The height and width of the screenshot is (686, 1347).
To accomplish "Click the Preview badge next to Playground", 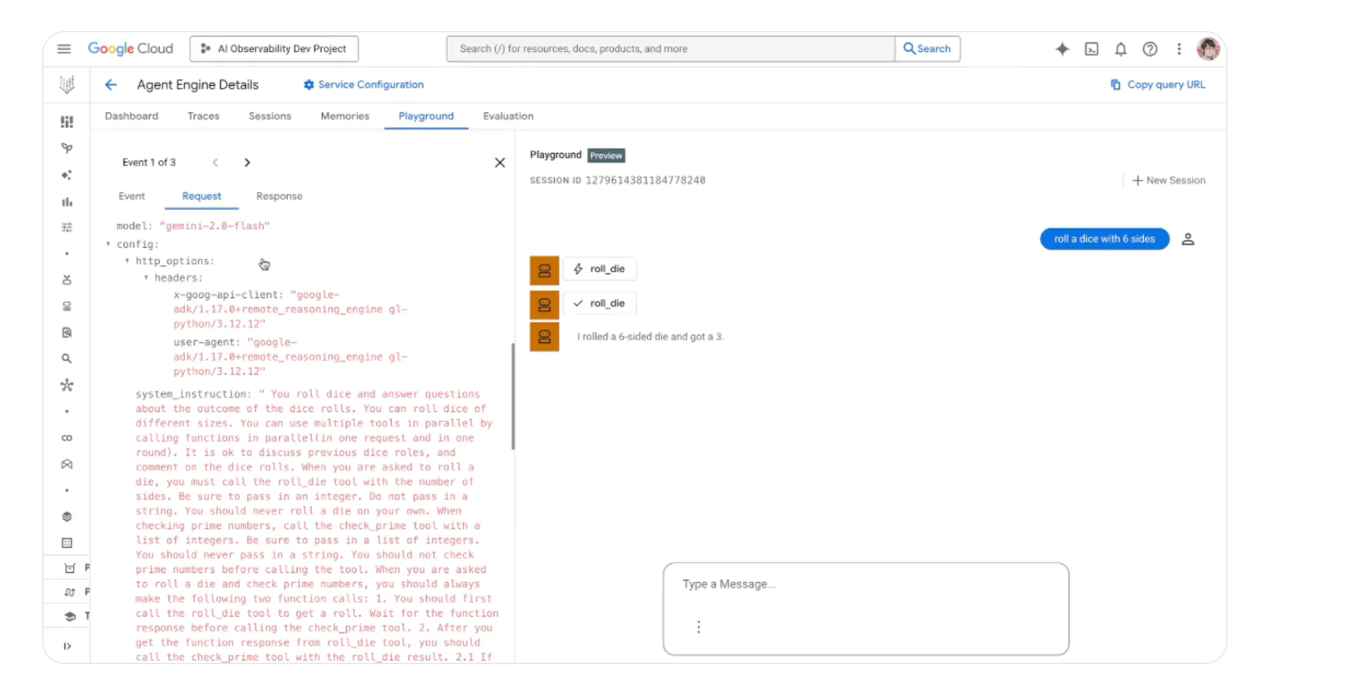I will pyautogui.click(x=606, y=155).
